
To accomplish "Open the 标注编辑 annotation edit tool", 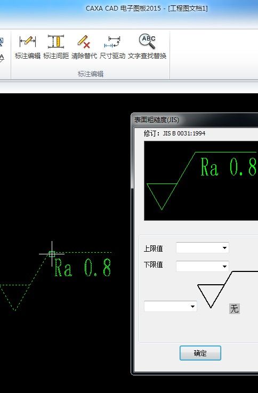I will coord(28,47).
